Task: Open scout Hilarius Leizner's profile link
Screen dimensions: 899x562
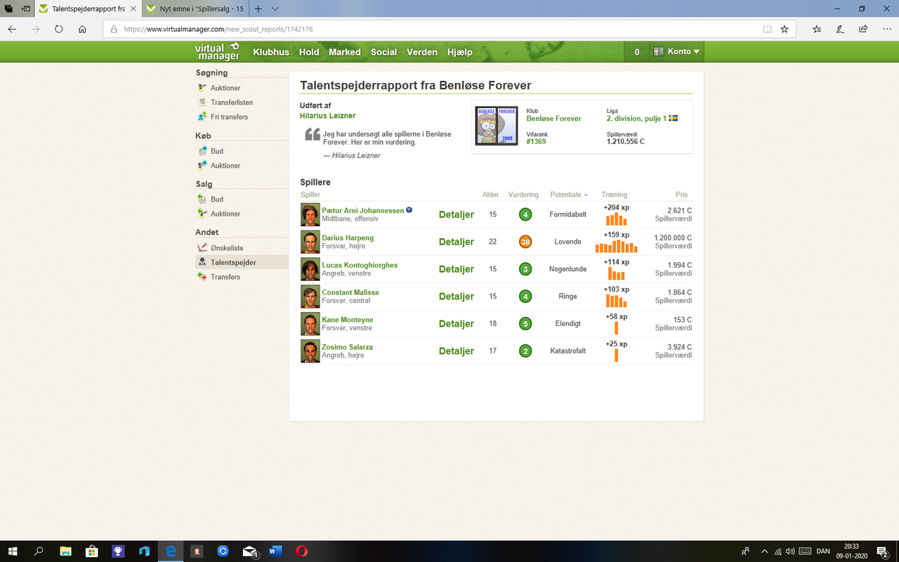Action: point(328,116)
